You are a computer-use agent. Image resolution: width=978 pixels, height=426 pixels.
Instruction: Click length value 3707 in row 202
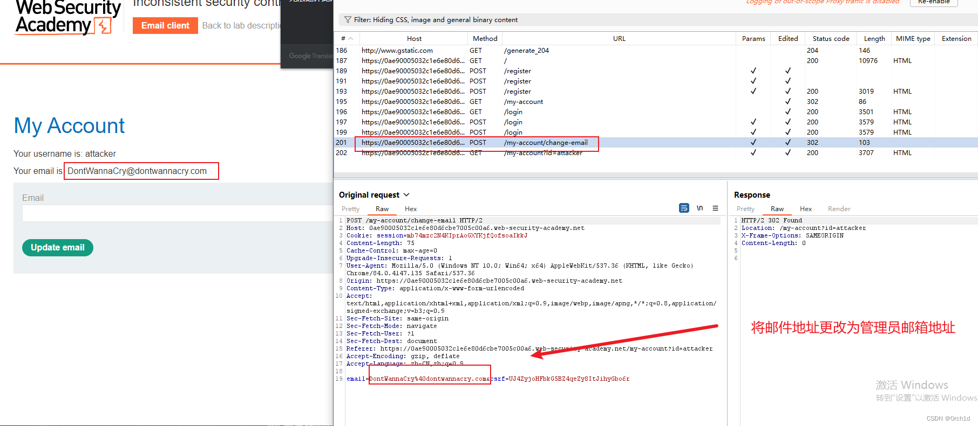(x=866, y=153)
